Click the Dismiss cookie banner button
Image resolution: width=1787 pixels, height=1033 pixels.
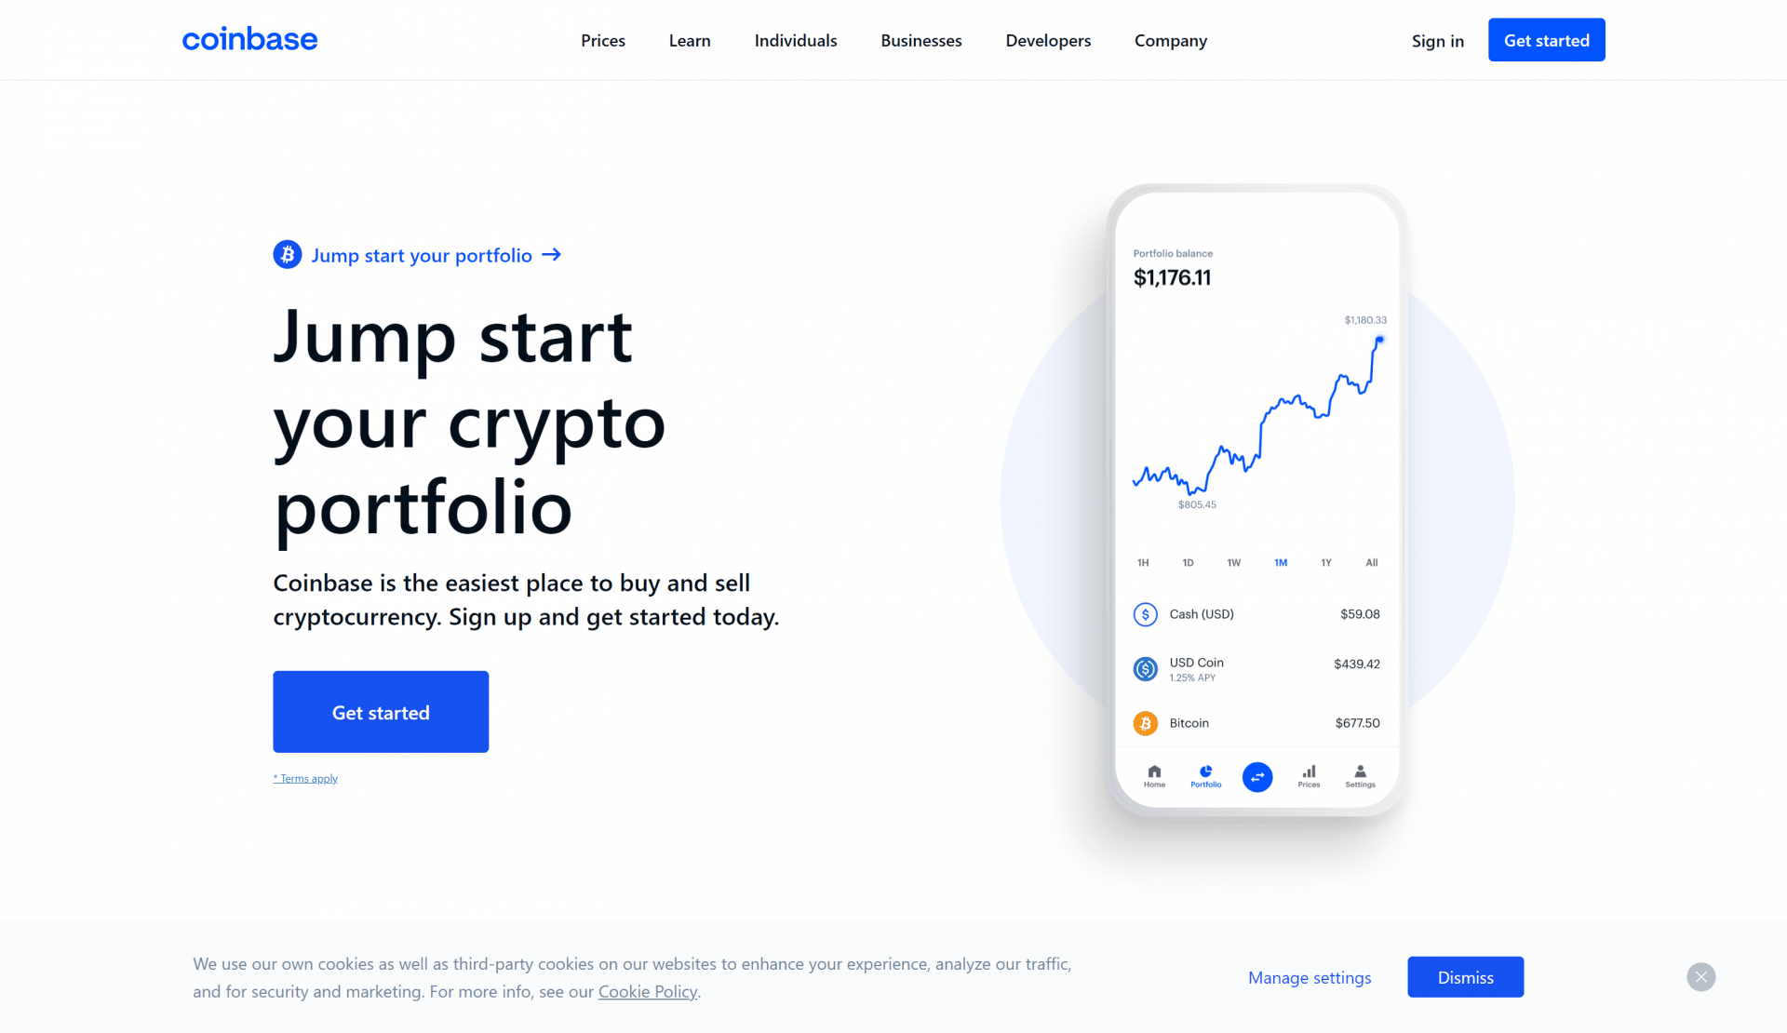[x=1465, y=976]
